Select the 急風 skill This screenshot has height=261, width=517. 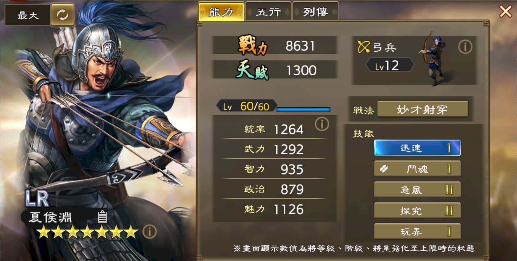coord(417,189)
